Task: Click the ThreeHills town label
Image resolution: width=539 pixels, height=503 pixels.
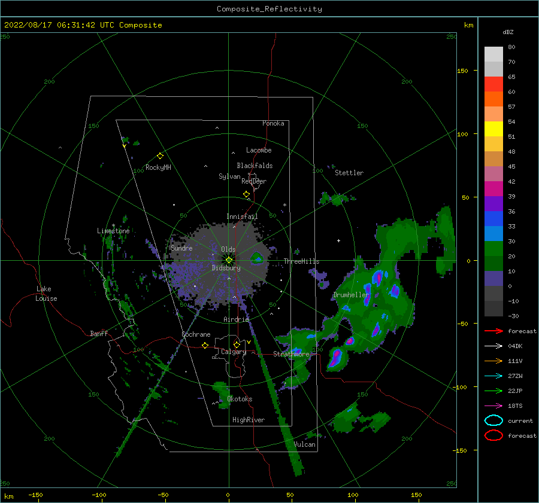Action: tap(301, 261)
